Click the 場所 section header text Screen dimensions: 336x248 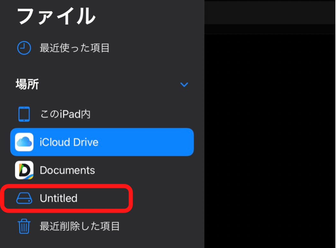[x=27, y=85]
